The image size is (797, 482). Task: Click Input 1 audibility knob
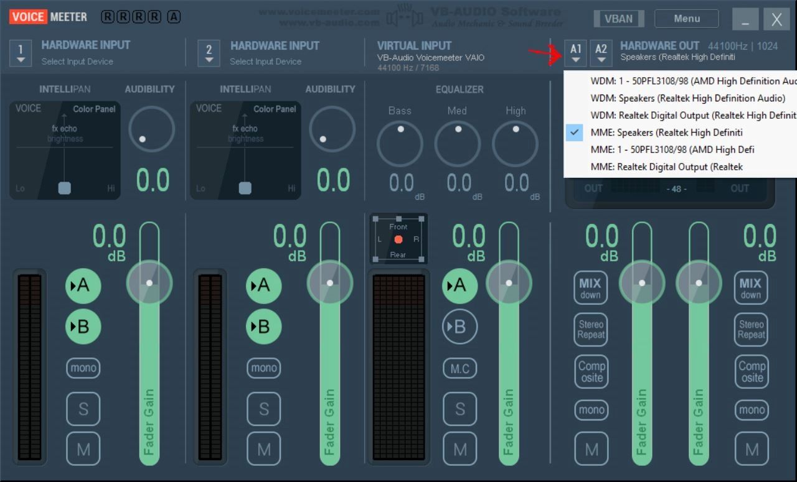click(x=151, y=129)
